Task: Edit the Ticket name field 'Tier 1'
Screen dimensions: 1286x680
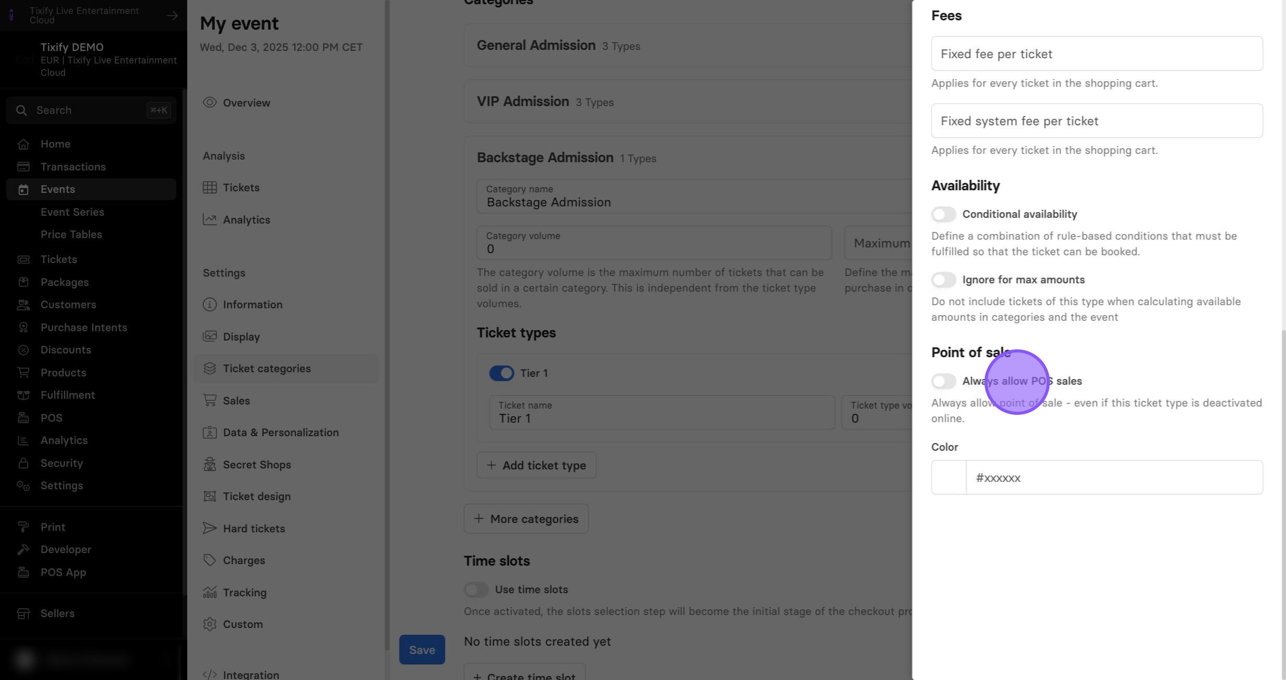Action: tap(661, 413)
